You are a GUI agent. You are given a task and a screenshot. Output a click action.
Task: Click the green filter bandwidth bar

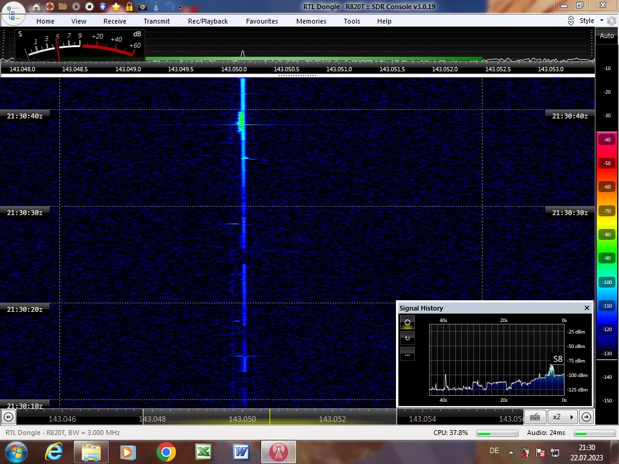tap(314, 59)
